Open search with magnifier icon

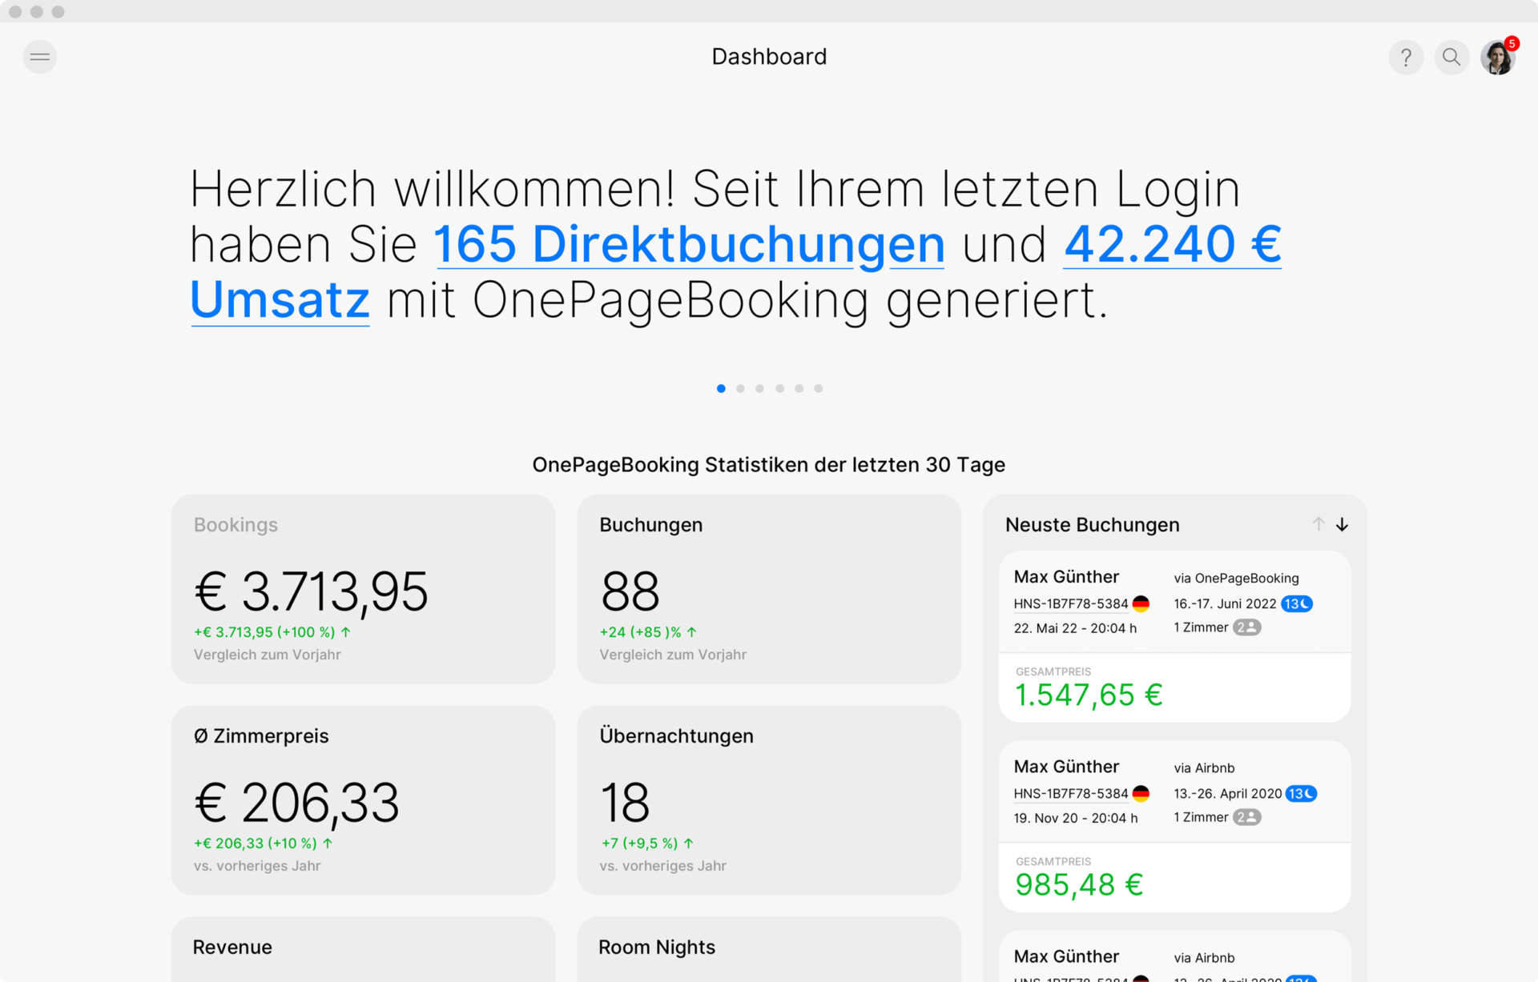click(1451, 57)
